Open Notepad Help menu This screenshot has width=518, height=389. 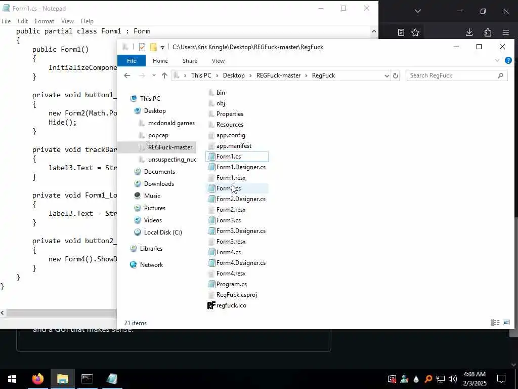pos(87,21)
